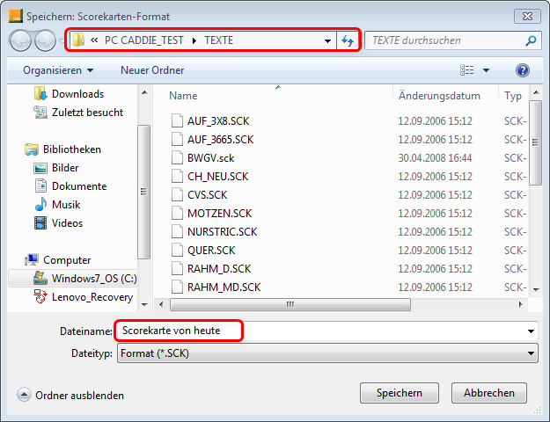Open the help question mark icon
This screenshot has height=422, width=550.
(x=523, y=70)
